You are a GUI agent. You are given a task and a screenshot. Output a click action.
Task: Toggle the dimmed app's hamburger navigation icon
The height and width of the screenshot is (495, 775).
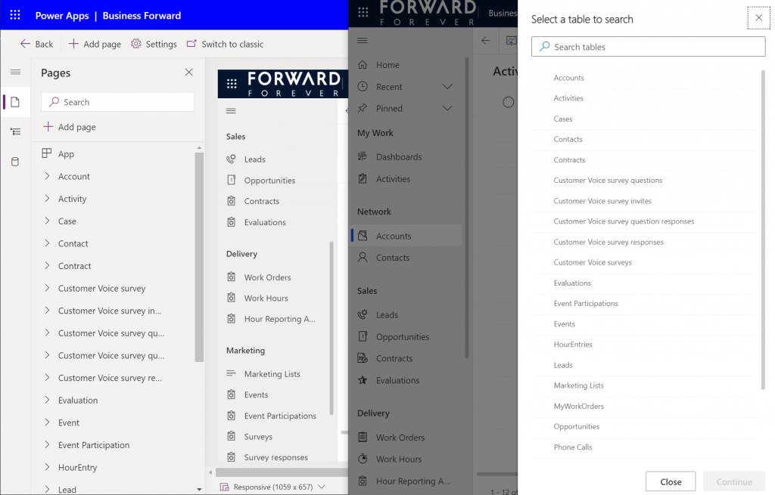(363, 41)
